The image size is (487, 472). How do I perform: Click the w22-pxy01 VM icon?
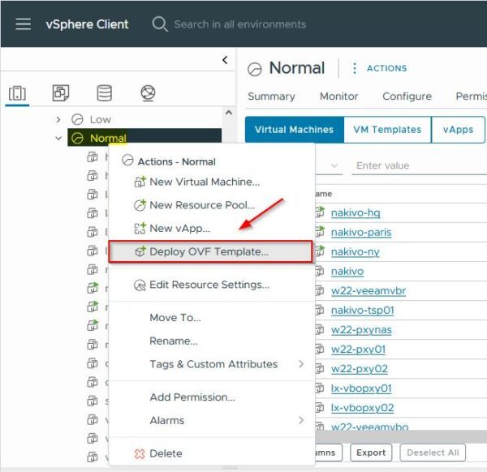pyautogui.click(x=320, y=349)
